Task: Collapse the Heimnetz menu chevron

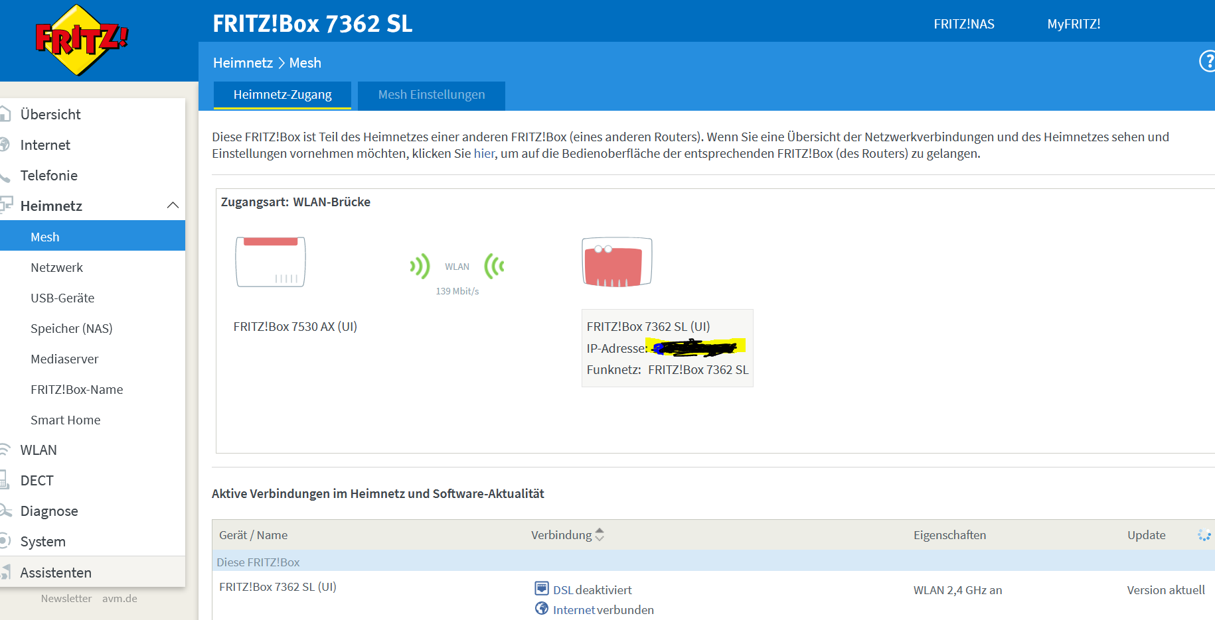Action: coord(173,206)
